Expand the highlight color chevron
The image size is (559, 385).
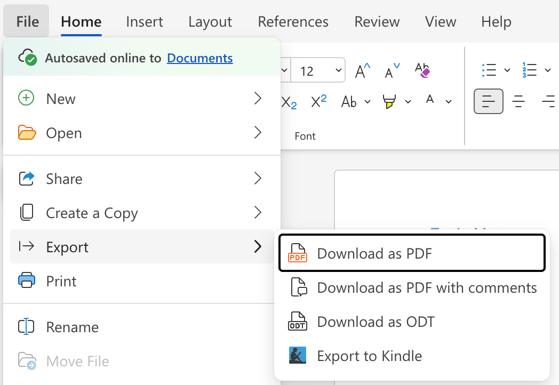408,102
